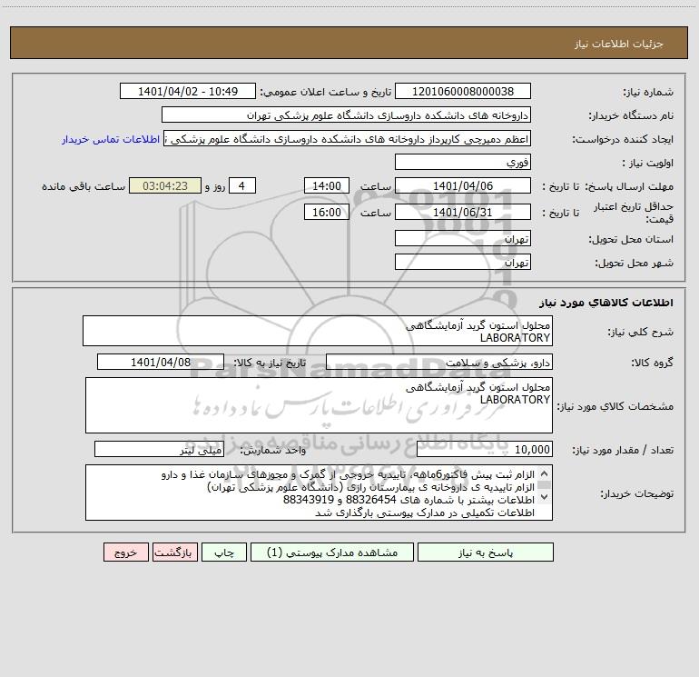The height and width of the screenshot is (677, 699).
Task: Open مشاهده مدارک پیوستی (1) button
Action: 332,553
